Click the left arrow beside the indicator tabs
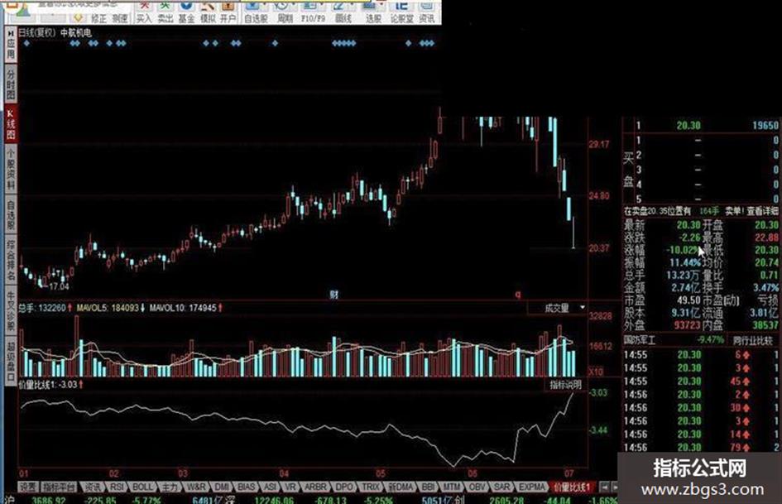782x504 pixels. [x=604, y=487]
